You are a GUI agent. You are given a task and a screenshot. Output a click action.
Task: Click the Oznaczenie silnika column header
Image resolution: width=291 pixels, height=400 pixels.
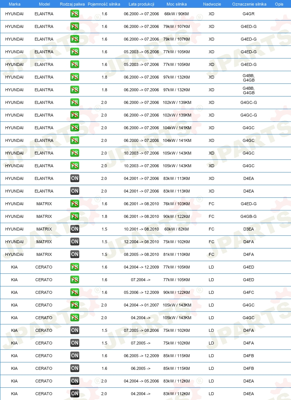[249, 4]
